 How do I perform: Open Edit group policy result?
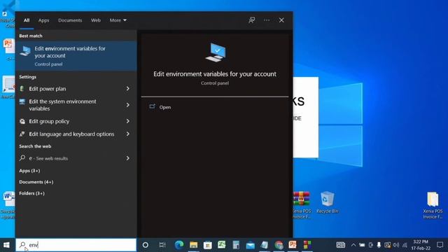coord(49,121)
